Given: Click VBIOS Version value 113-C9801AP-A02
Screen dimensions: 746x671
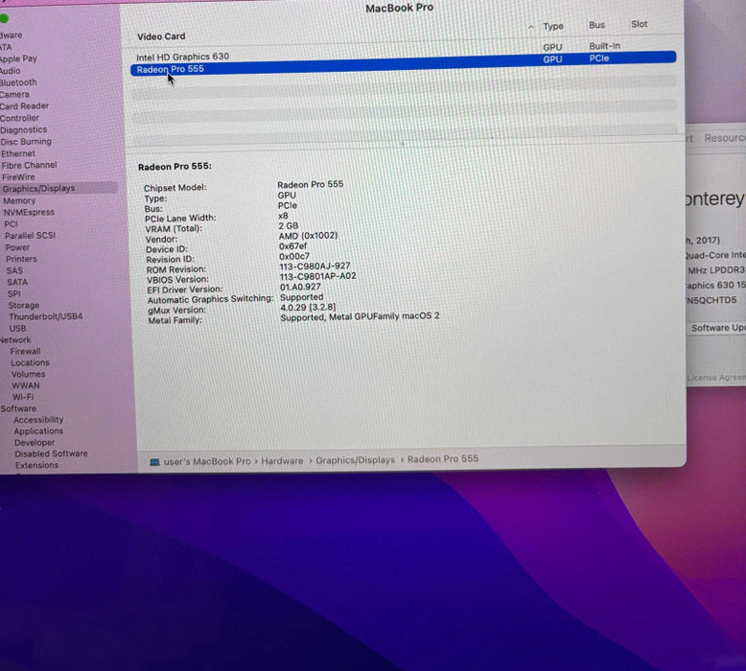Looking at the screenshot, I should pyautogui.click(x=317, y=276).
